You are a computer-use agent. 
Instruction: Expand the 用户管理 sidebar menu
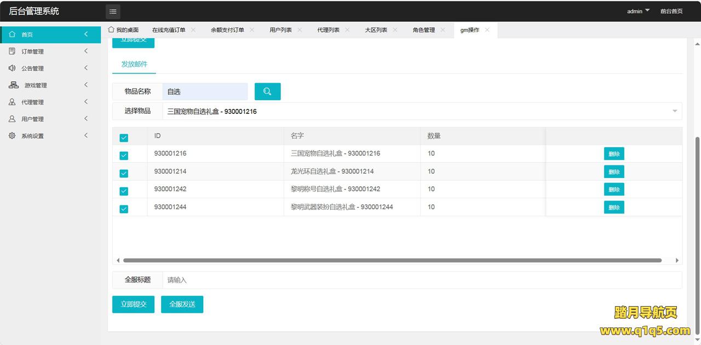point(50,119)
